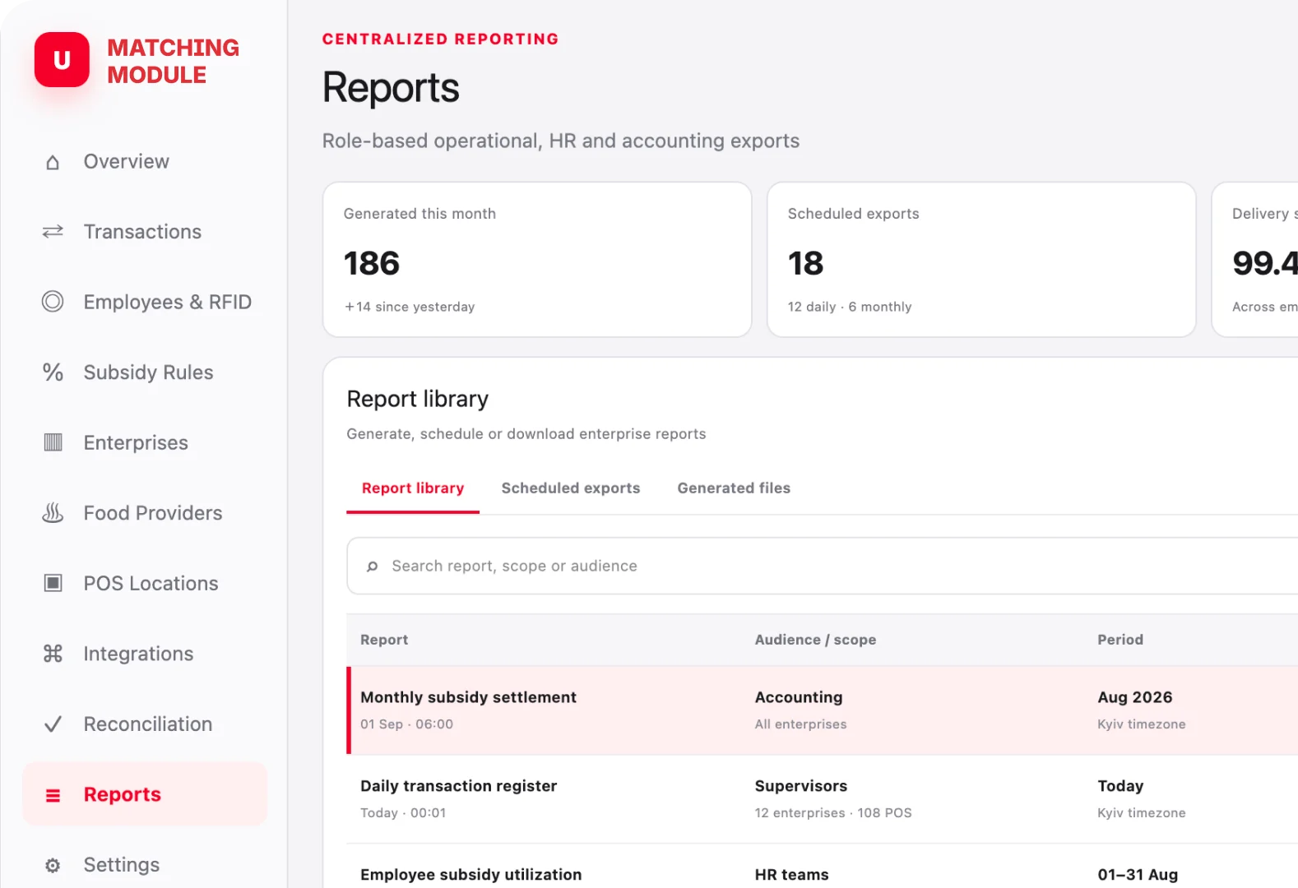
Task: Click the HR teams audience cell
Action: [792, 875]
